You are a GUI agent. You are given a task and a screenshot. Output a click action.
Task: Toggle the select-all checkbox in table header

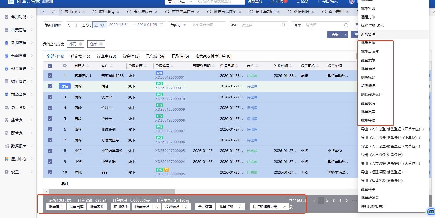[50, 66]
